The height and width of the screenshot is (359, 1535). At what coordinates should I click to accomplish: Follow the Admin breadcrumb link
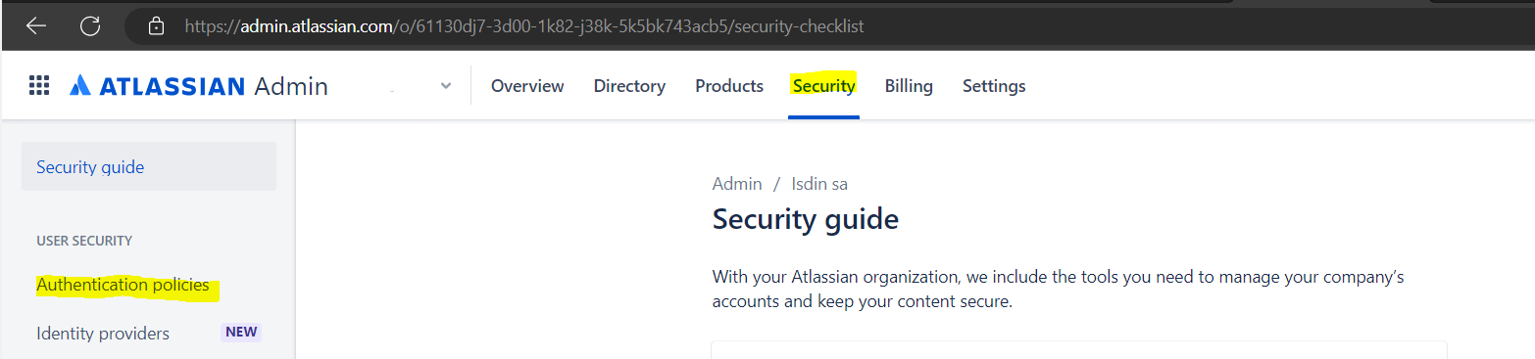737,183
